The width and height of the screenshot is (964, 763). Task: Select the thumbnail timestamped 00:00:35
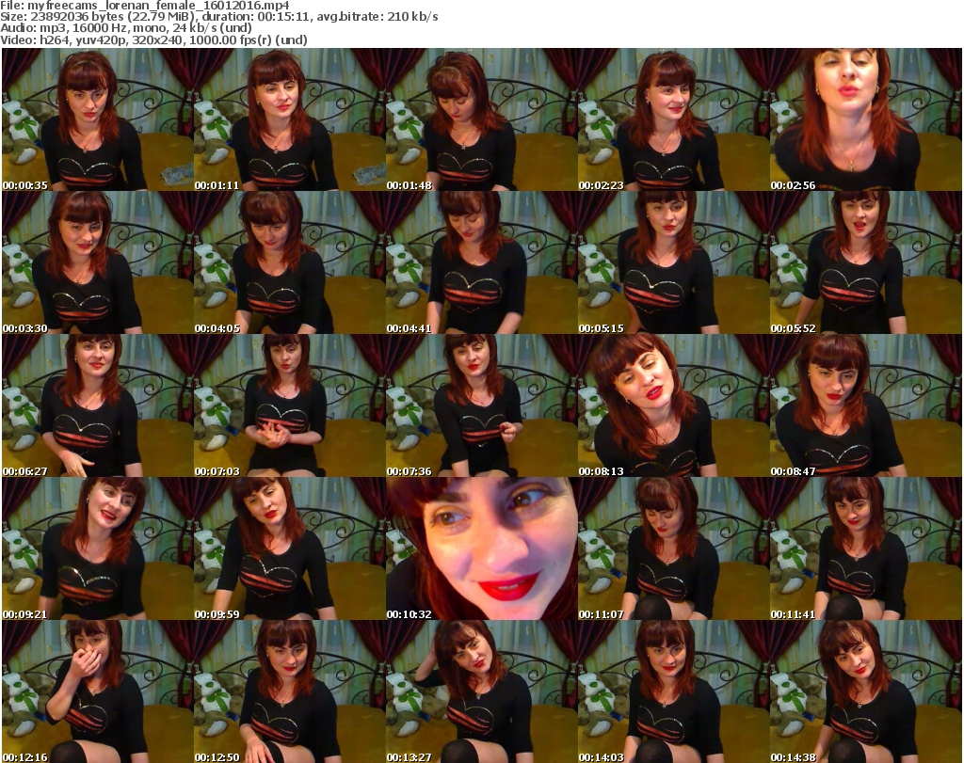point(98,119)
